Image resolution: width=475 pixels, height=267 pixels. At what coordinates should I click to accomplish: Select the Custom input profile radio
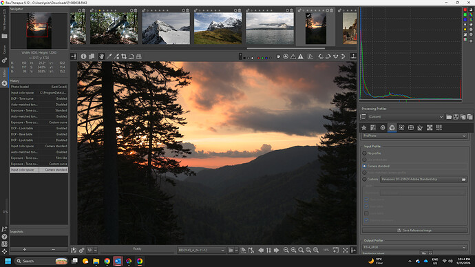(x=364, y=179)
